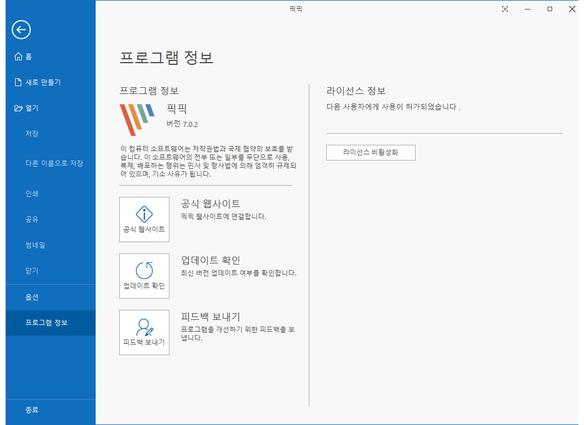
Task: Click the 업데이트 확인 tile button
Action: point(144,276)
